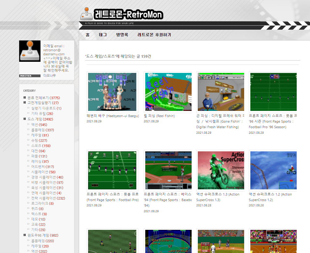The width and height of the screenshot is (310, 253).
Task: Open 레트로몬 후원하기 menu item
Action: point(154,35)
